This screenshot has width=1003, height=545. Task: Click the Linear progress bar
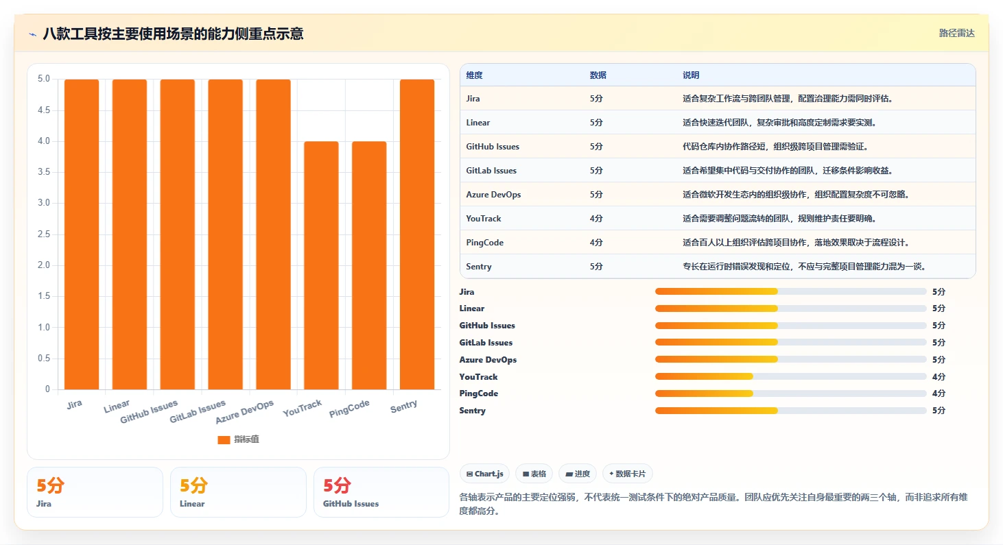(791, 308)
